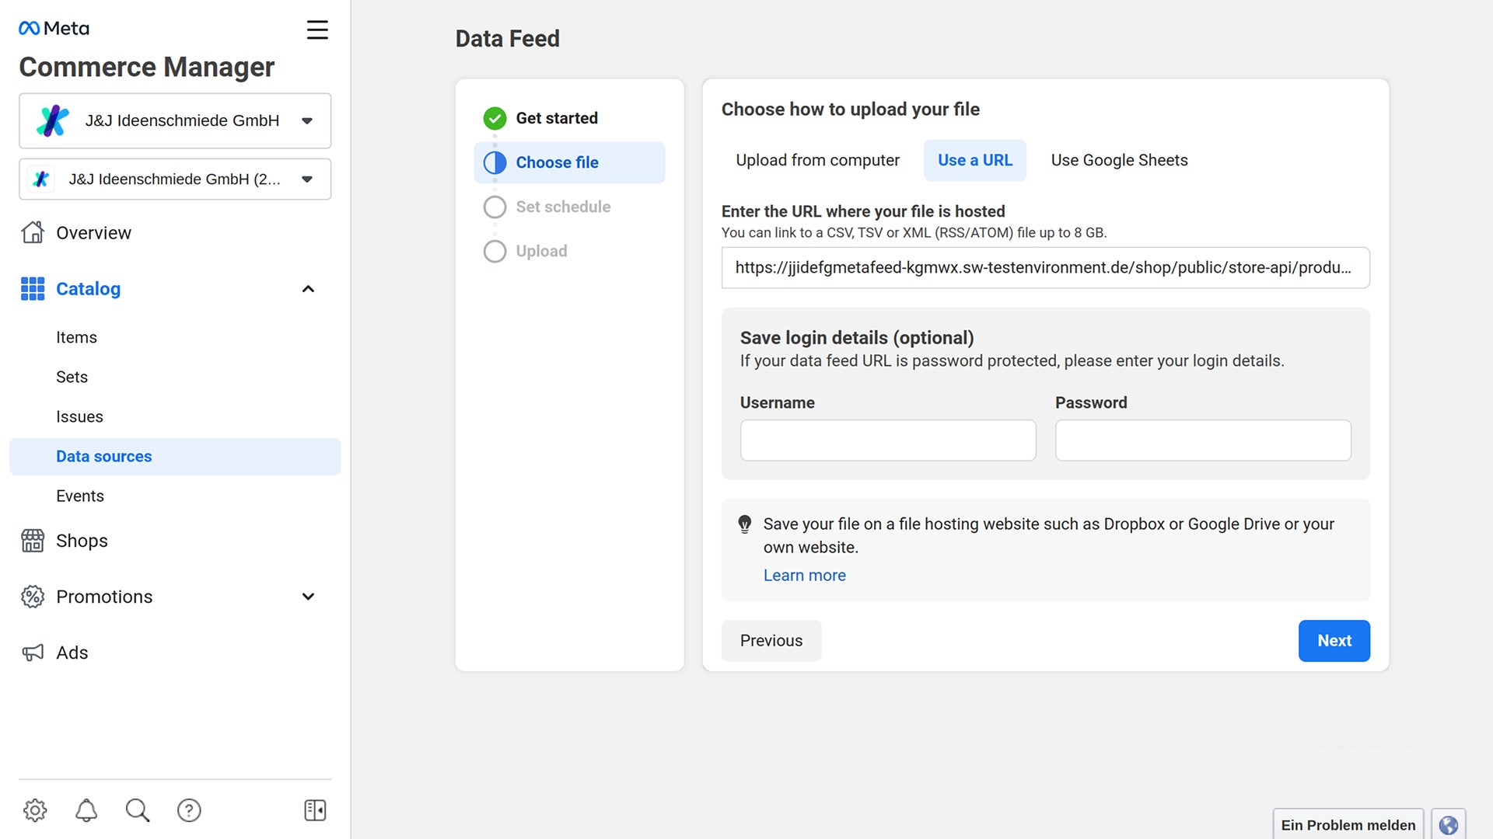Open Promotions in the sidebar
1493x839 pixels.
pyautogui.click(x=104, y=597)
